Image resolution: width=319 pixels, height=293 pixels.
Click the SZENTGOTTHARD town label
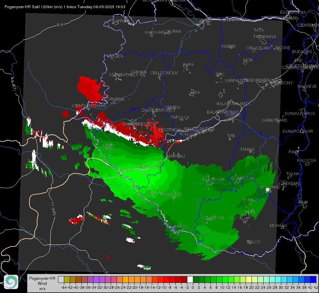click(89, 106)
